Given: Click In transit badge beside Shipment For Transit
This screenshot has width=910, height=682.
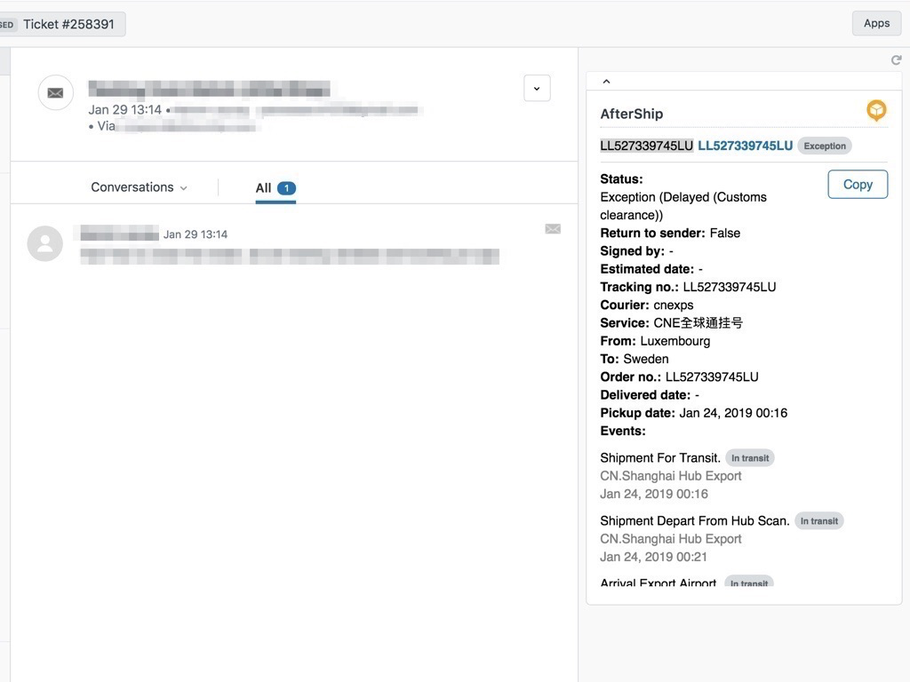Looking at the screenshot, I should (x=750, y=458).
